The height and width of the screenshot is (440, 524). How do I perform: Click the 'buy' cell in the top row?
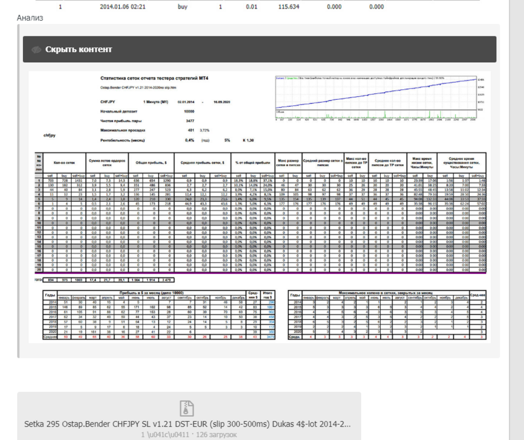click(183, 6)
